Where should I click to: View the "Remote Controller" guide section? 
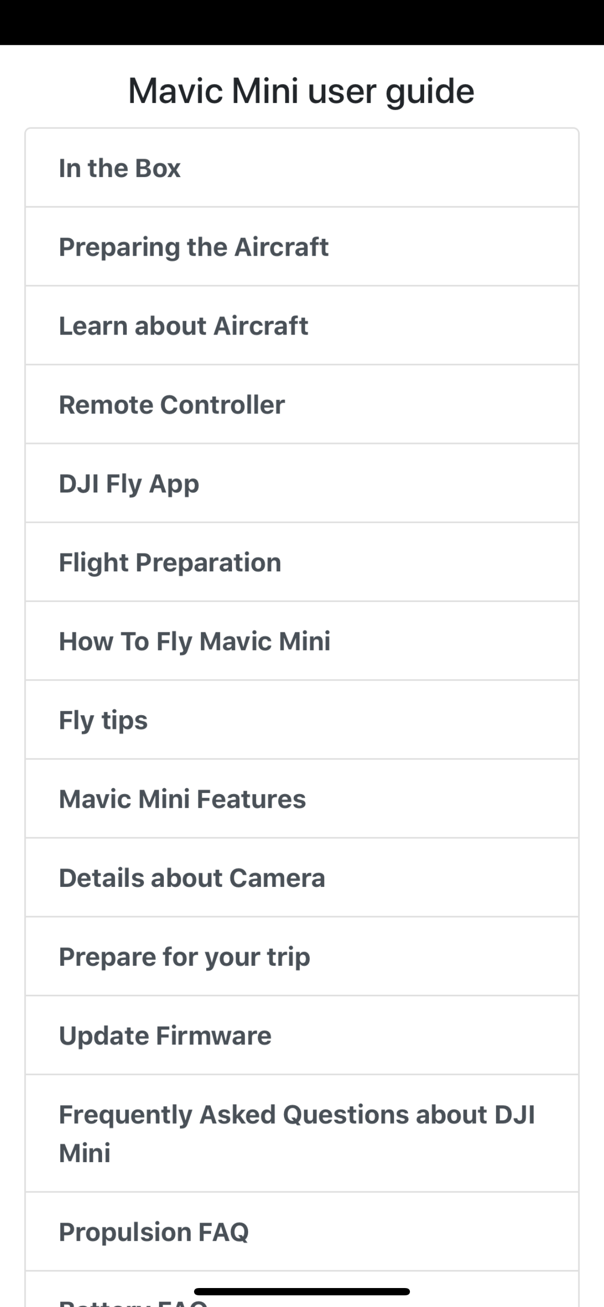pyautogui.click(x=302, y=405)
